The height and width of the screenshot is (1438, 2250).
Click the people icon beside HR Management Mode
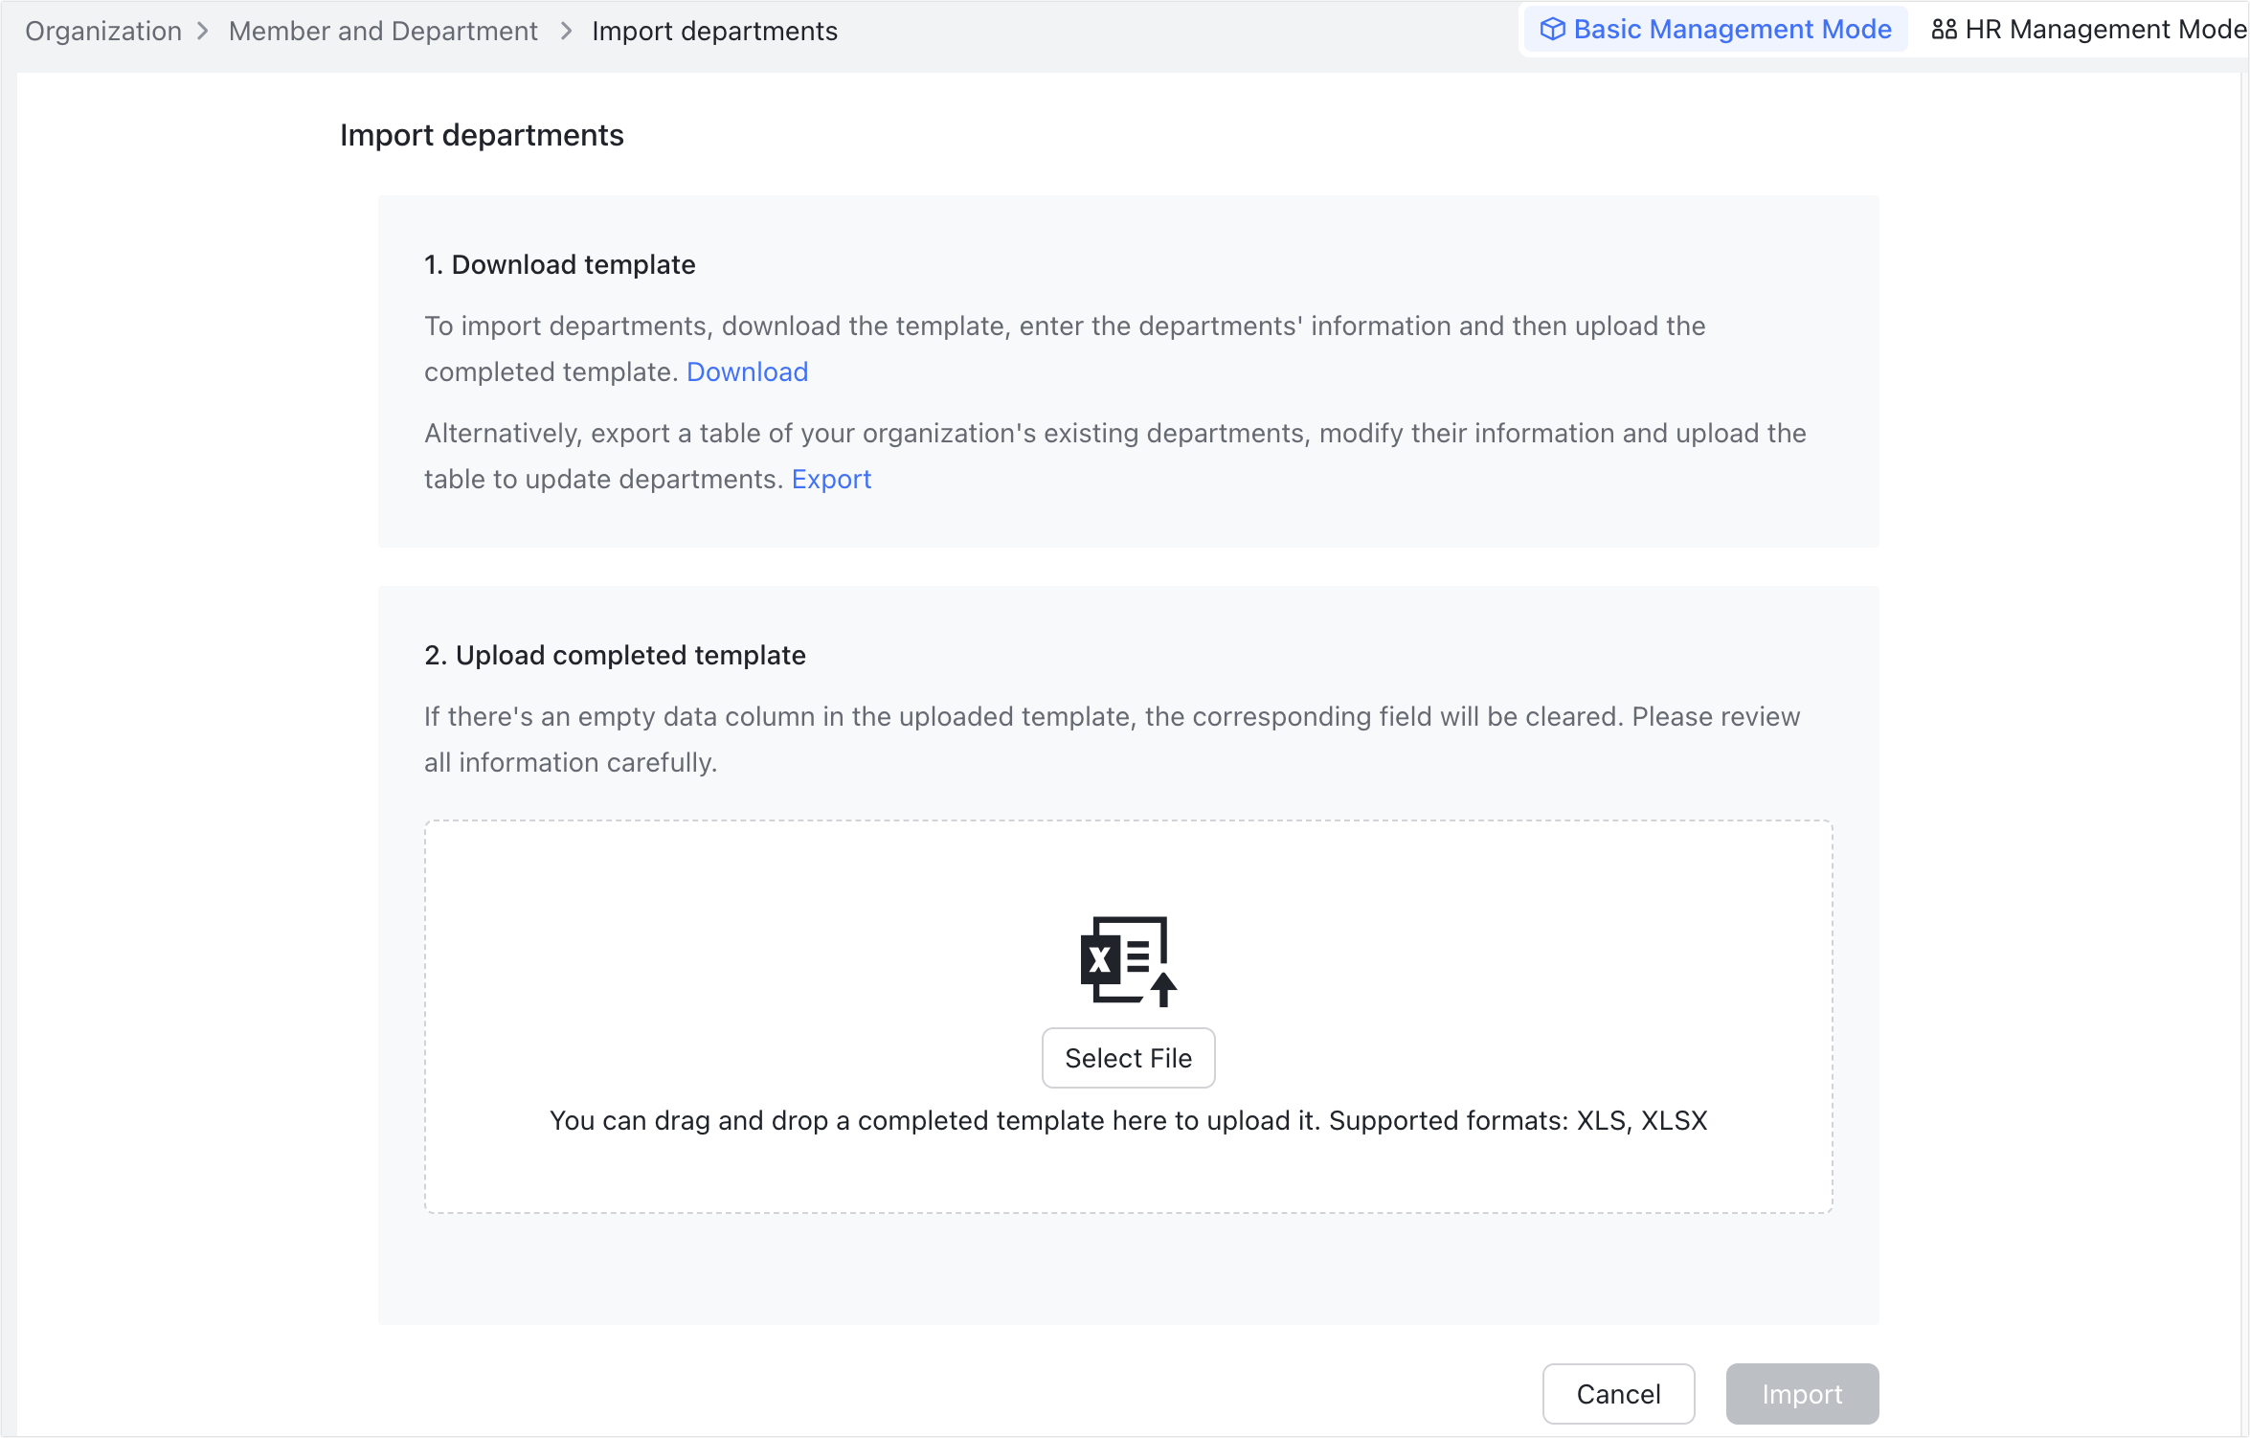pos(1945,30)
